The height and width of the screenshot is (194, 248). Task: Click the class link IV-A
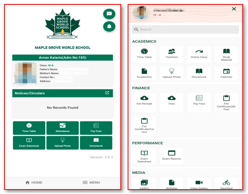click(51, 65)
